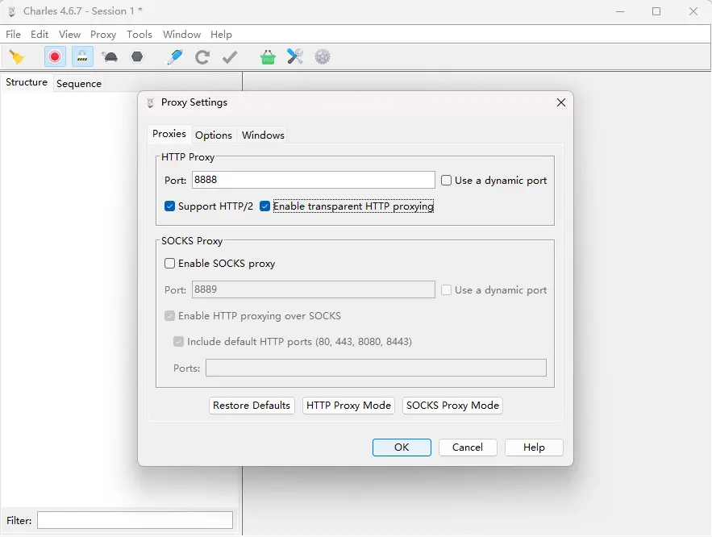Click Charles app icon in title bar
This screenshot has height=537, width=712.
click(12, 11)
